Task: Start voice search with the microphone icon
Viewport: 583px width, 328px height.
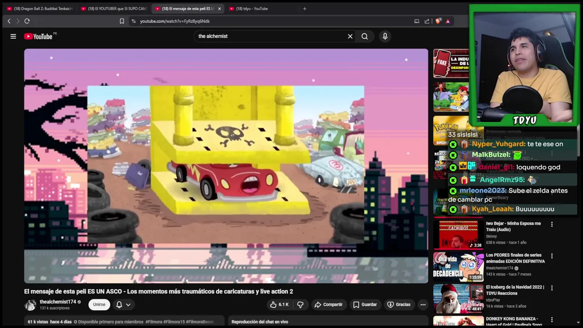Action: coord(385,36)
